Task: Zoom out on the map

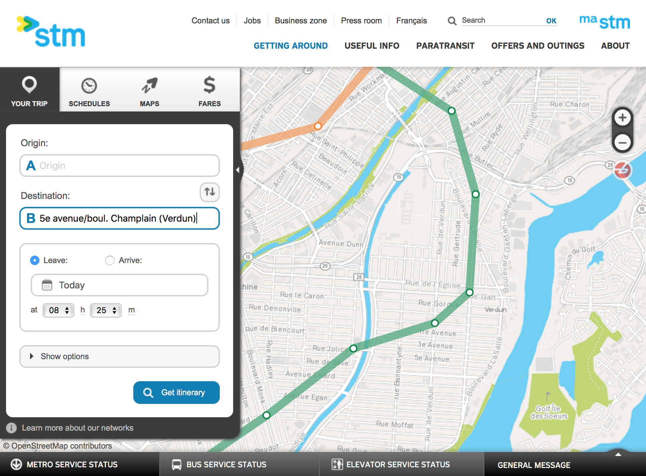Action: (x=622, y=143)
